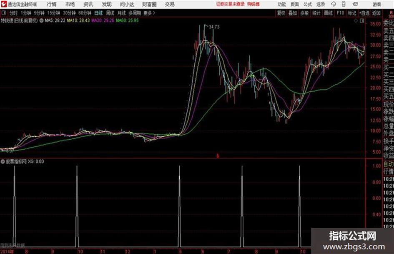Switch to 60分钟 chart period
394x254 pixels.
(x=85, y=13)
